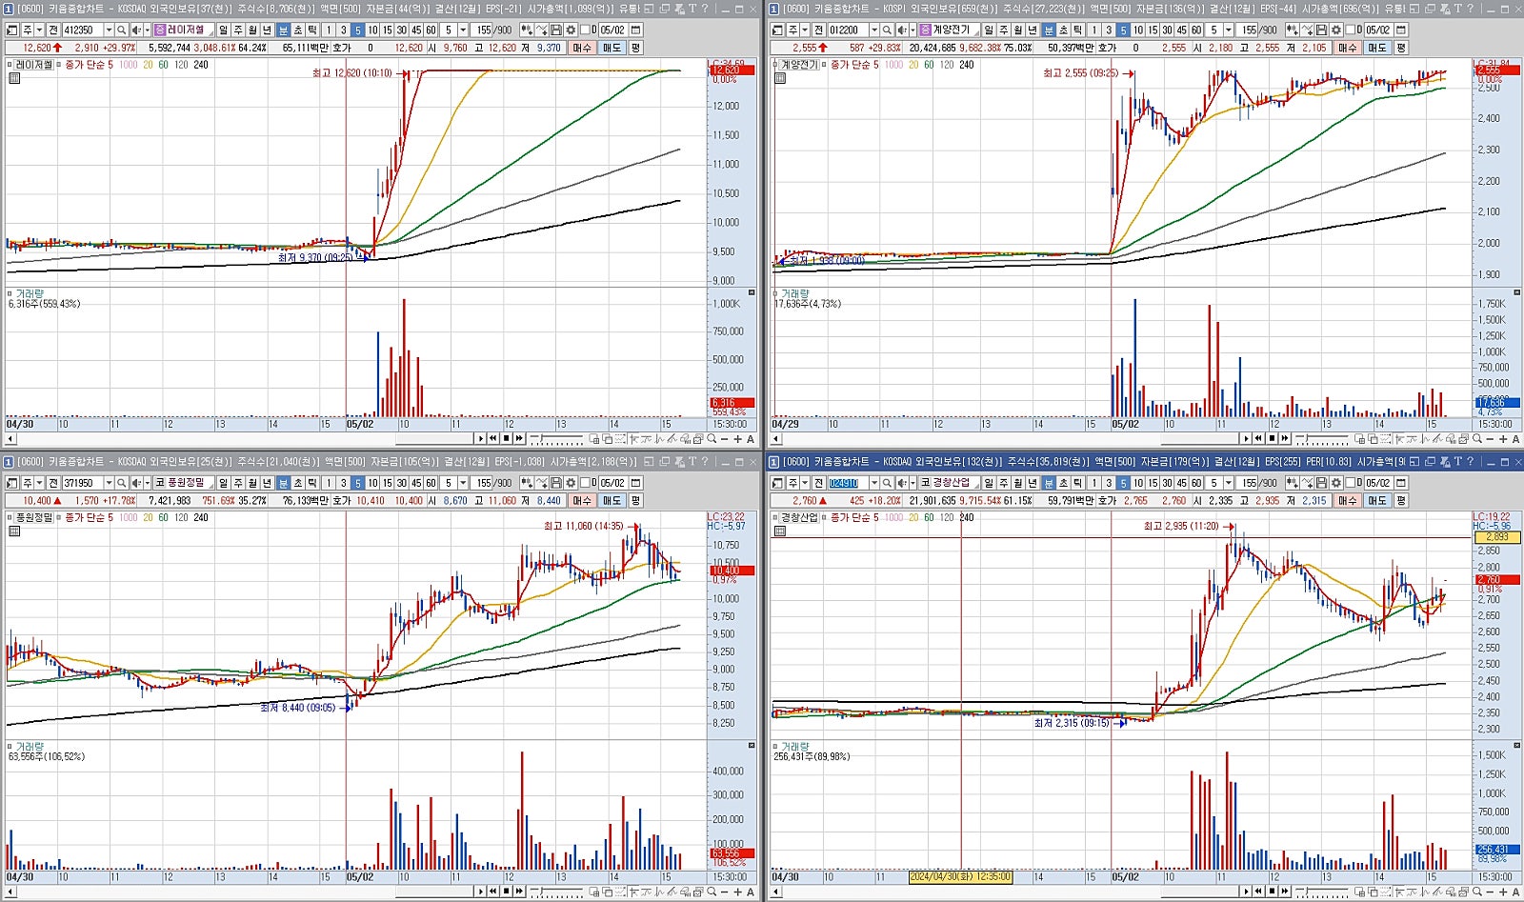Open settings gear in 계양전기 chart toolbar

[x=1335, y=30]
